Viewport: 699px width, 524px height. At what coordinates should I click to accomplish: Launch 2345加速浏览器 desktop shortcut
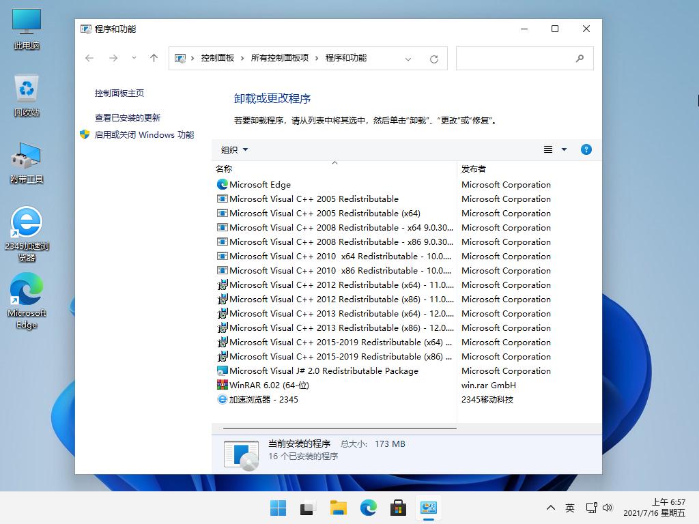(x=27, y=234)
